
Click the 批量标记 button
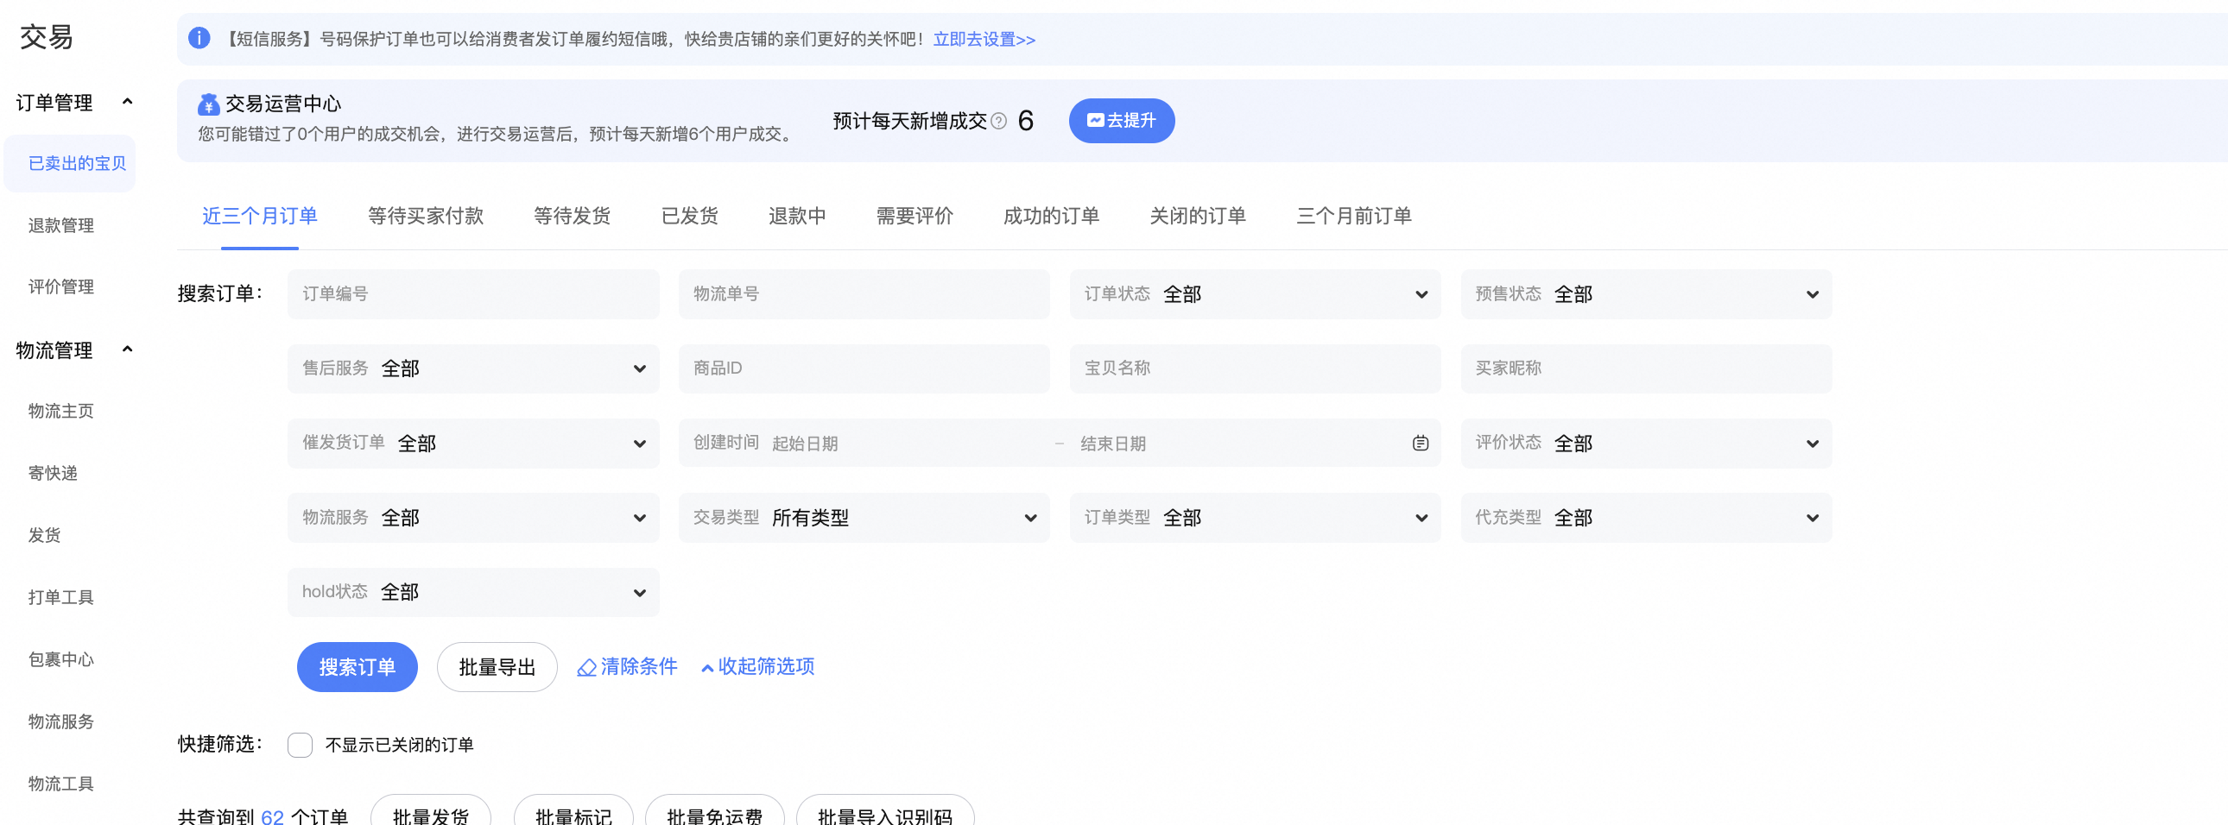(x=573, y=812)
